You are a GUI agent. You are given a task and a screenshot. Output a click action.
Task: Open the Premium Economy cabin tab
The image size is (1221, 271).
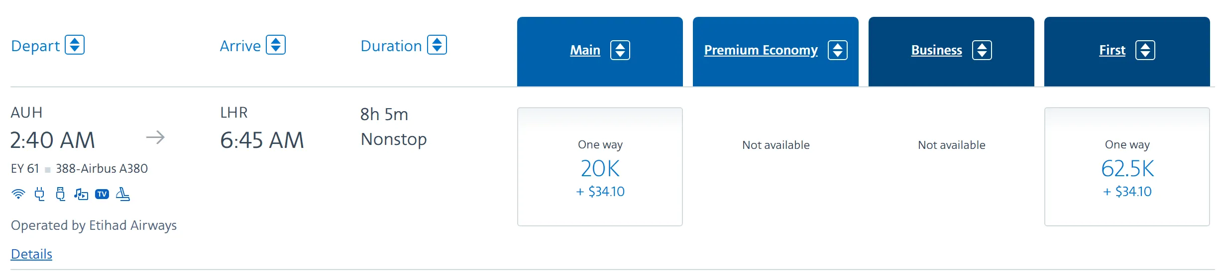761,50
